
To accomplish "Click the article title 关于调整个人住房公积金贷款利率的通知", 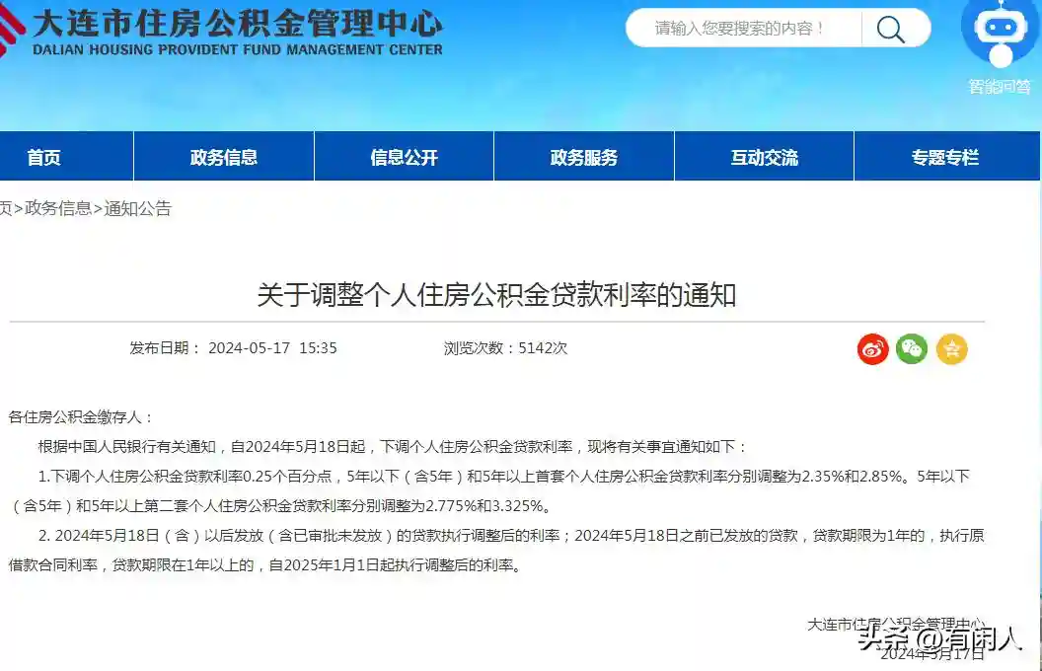I will 496,295.
